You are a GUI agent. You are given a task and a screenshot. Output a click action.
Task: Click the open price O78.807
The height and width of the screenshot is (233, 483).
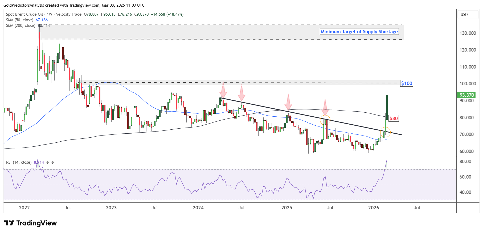[x=91, y=14]
